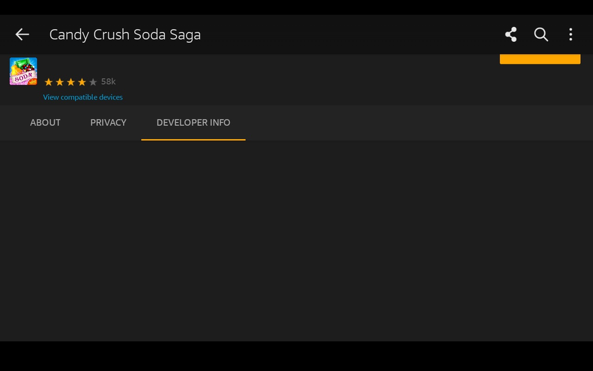Switch to the Privacy tab
The width and height of the screenshot is (593, 371).
tap(108, 123)
